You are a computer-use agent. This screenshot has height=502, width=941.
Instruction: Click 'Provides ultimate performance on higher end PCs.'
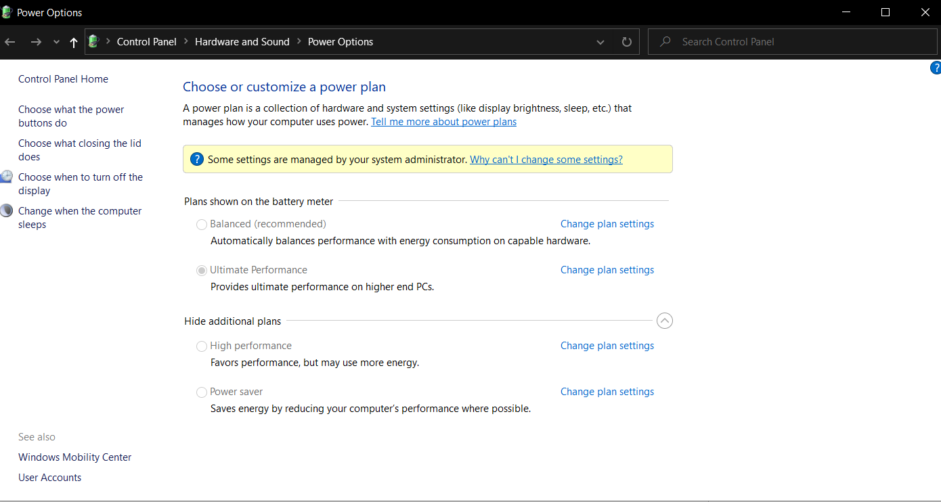point(322,287)
